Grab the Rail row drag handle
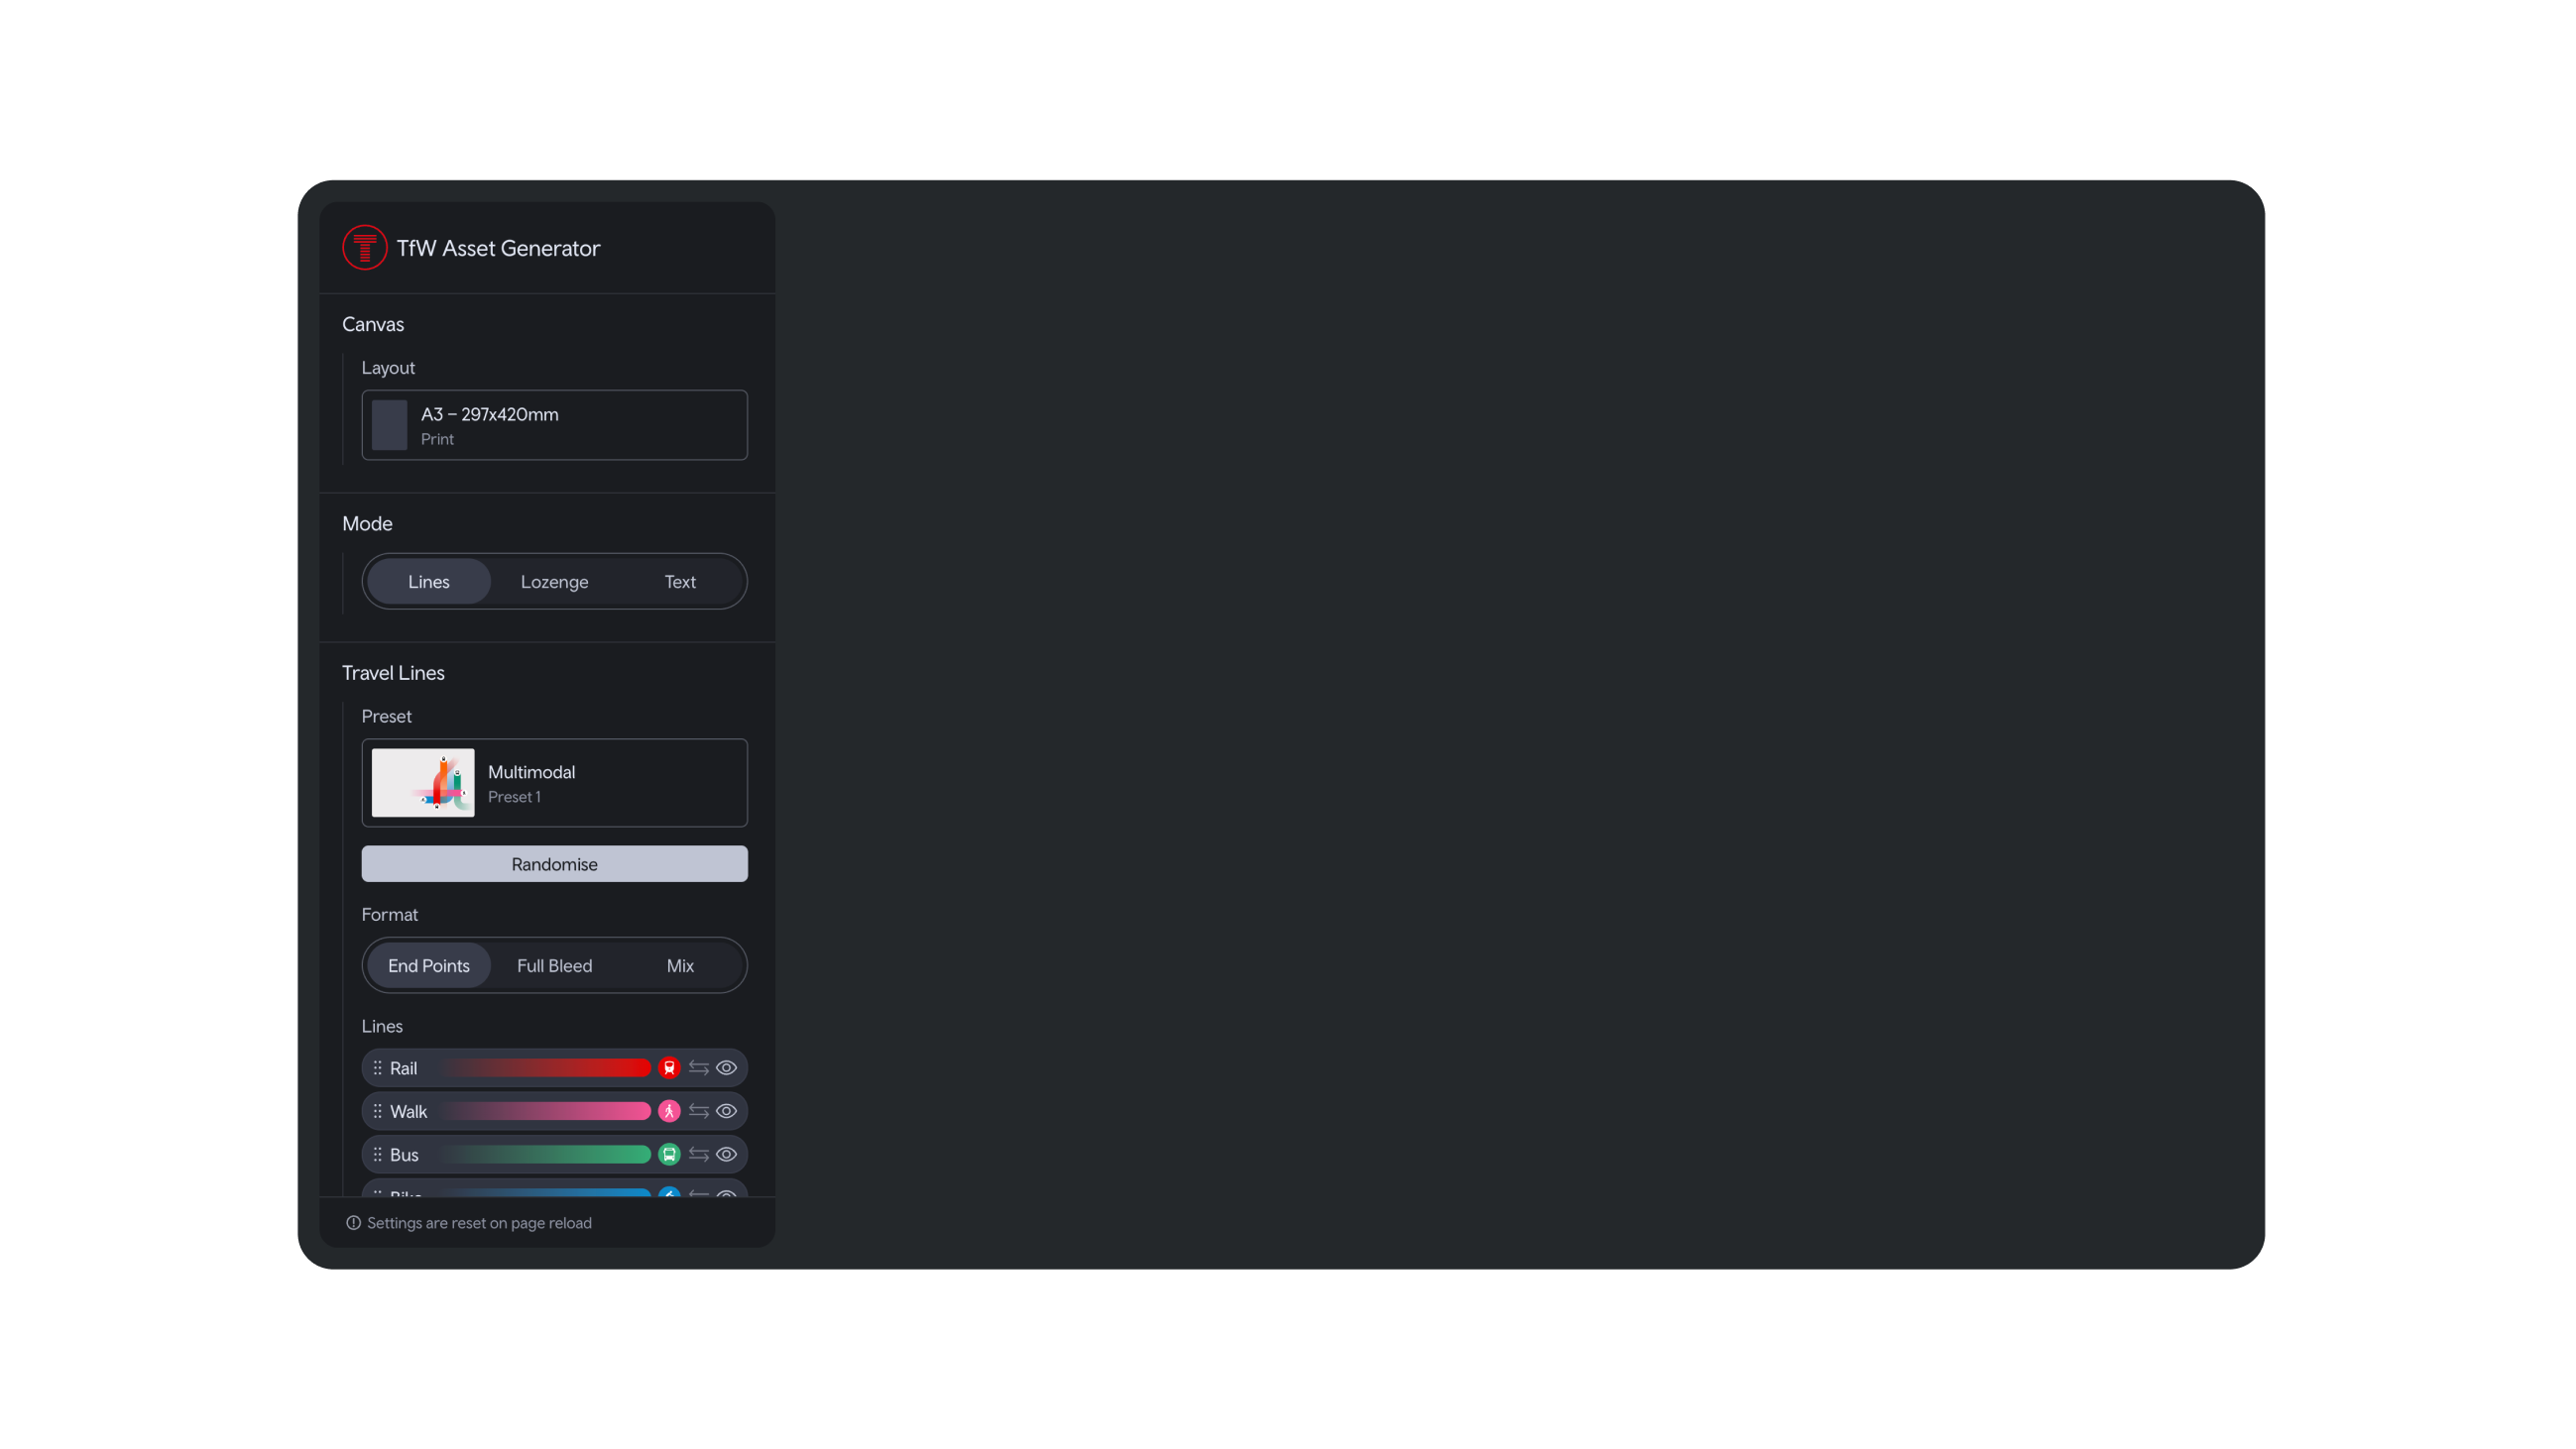Image resolution: width=2576 pixels, height=1449 pixels. pyautogui.click(x=377, y=1068)
